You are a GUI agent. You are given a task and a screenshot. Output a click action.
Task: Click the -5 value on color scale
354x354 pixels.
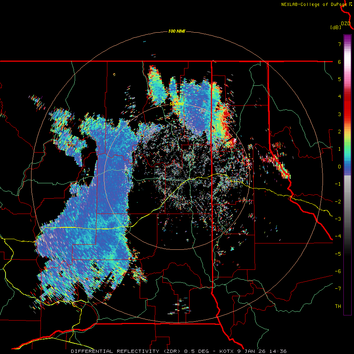(x=338, y=254)
